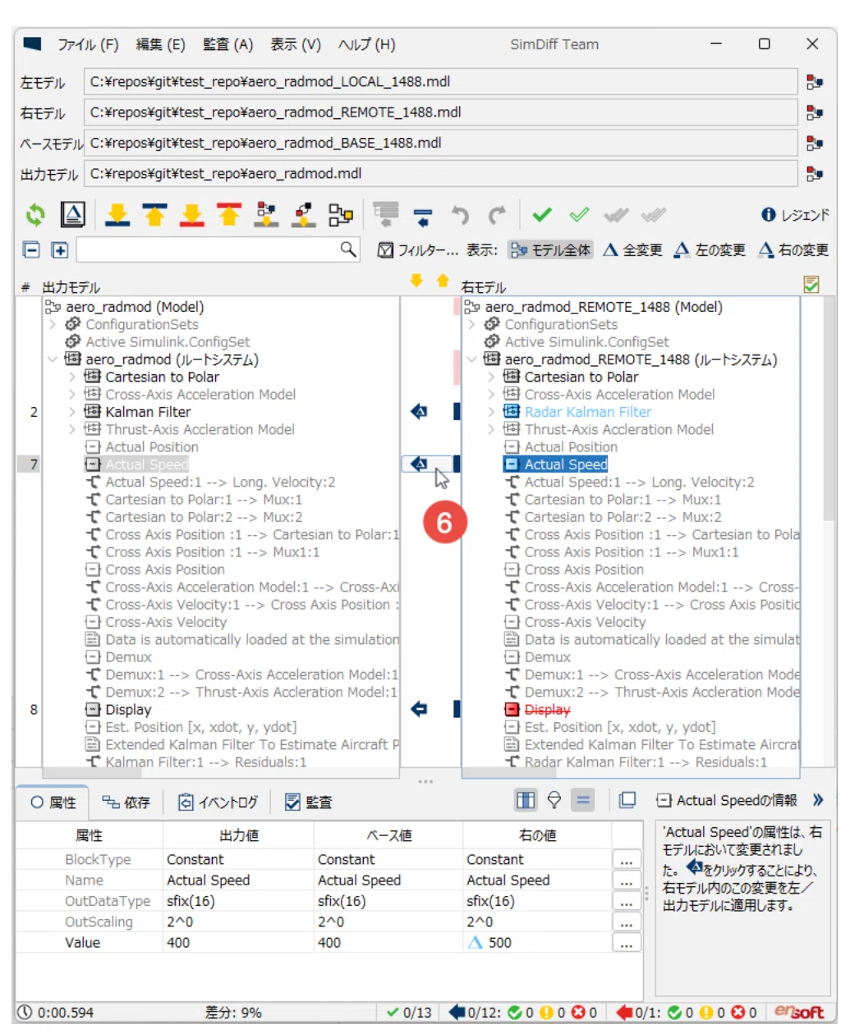The height and width of the screenshot is (1029, 841).
Task: Click the outlined green checkmark toolbar icon
Action: click(x=579, y=215)
